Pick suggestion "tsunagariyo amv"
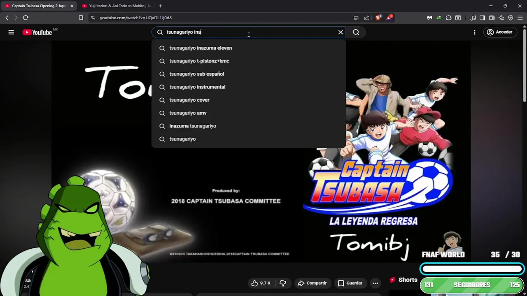This screenshot has height=296, width=527. click(249, 113)
